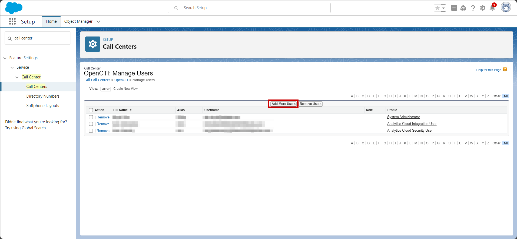Check the System Administrator row checkbox
Screen dimensions: 517x239
click(x=91, y=117)
